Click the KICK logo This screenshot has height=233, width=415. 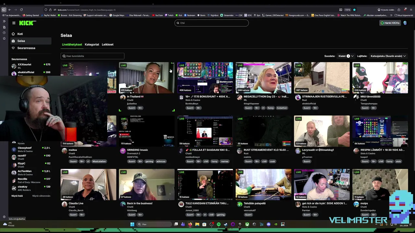pyautogui.click(x=28, y=23)
